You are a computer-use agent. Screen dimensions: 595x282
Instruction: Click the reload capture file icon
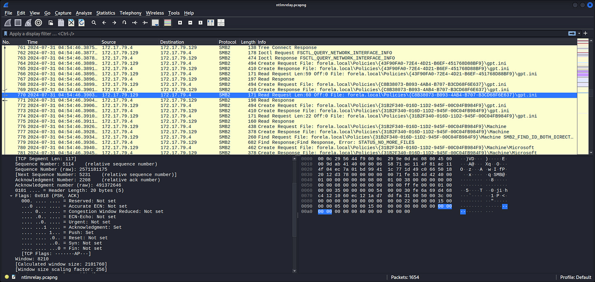(x=81, y=23)
